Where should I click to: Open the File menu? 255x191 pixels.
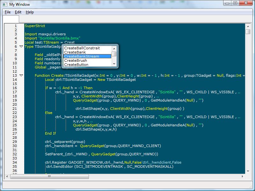[8, 12]
